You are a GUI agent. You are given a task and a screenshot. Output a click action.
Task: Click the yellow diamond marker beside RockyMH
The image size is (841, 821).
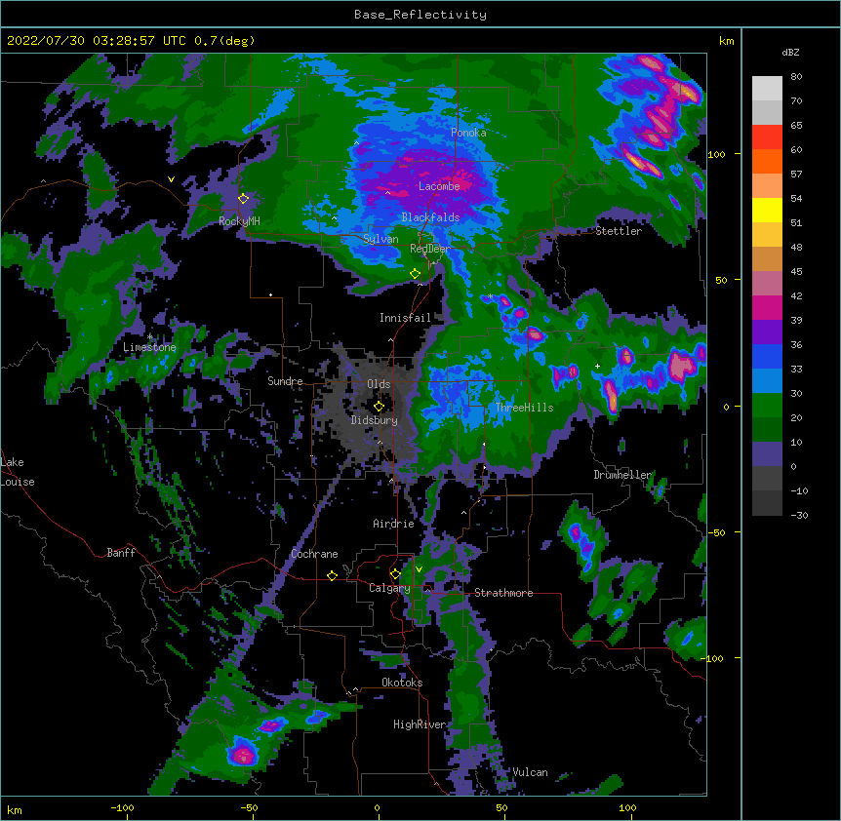(243, 199)
